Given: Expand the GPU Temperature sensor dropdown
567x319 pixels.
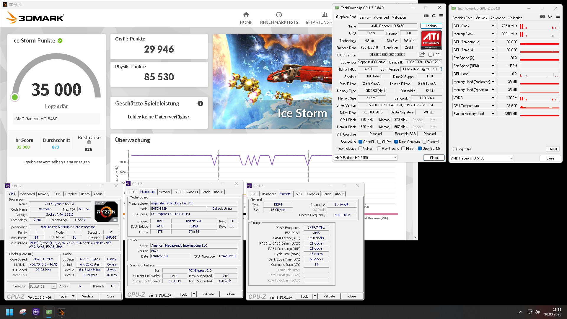Looking at the screenshot, I should pos(493,42).
